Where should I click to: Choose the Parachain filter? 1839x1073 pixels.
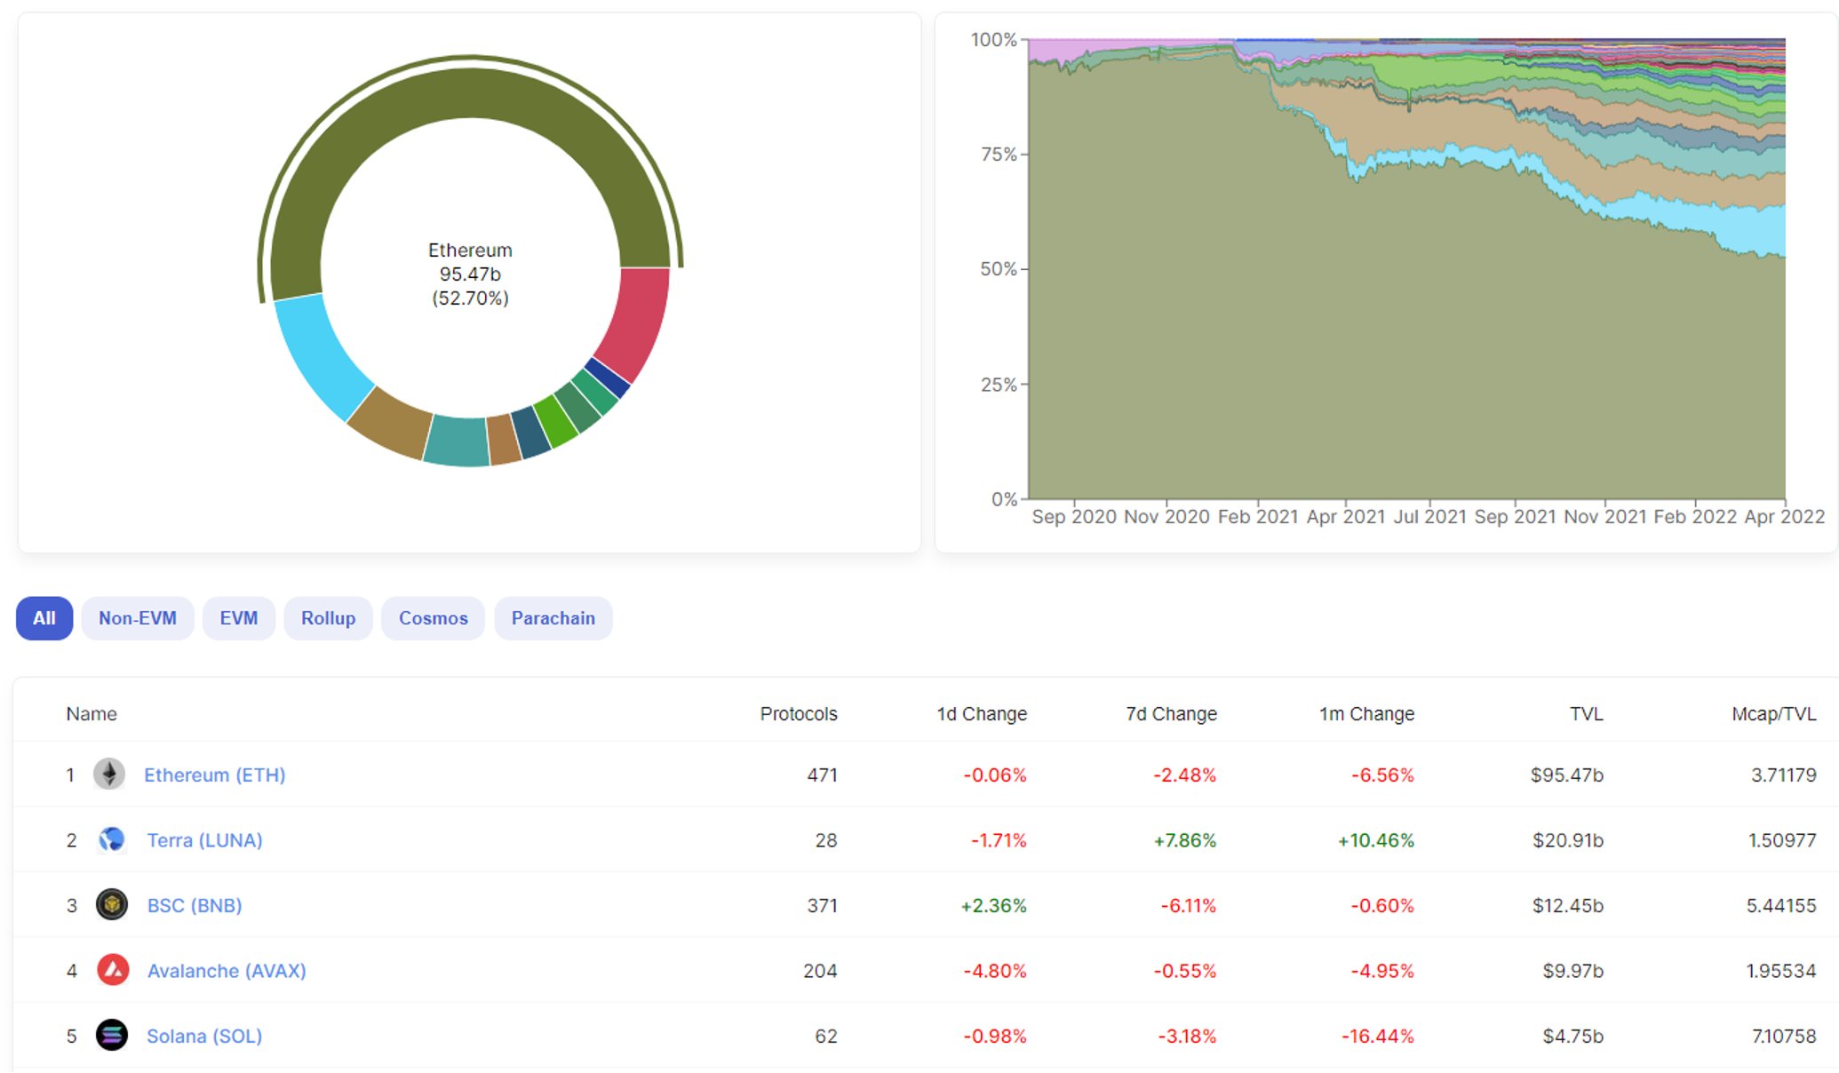tap(553, 618)
